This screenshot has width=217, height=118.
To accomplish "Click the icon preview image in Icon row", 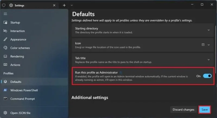I will [203, 45].
